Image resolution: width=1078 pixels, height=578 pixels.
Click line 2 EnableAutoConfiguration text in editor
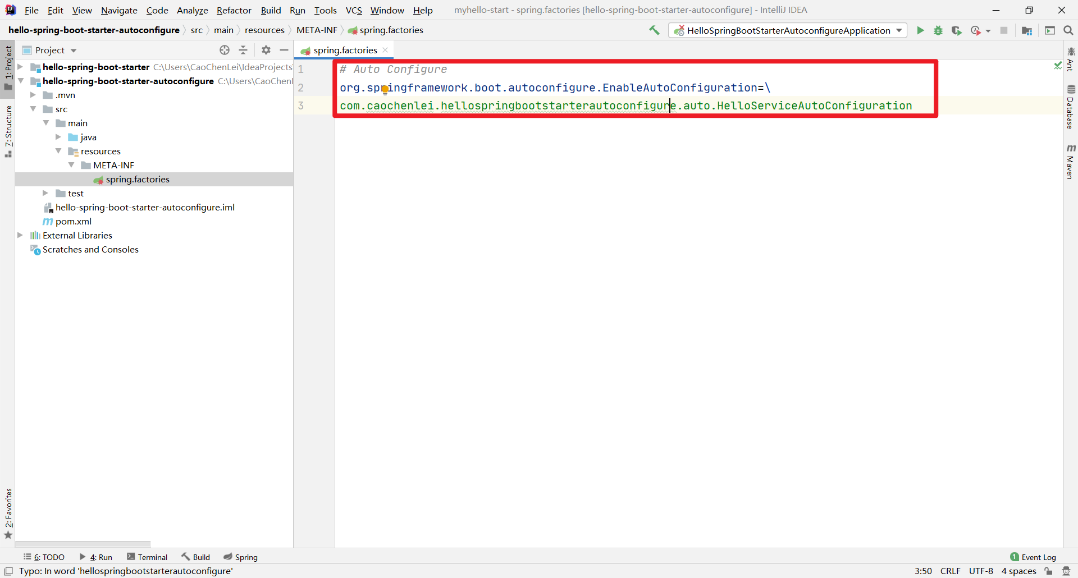(680, 88)
